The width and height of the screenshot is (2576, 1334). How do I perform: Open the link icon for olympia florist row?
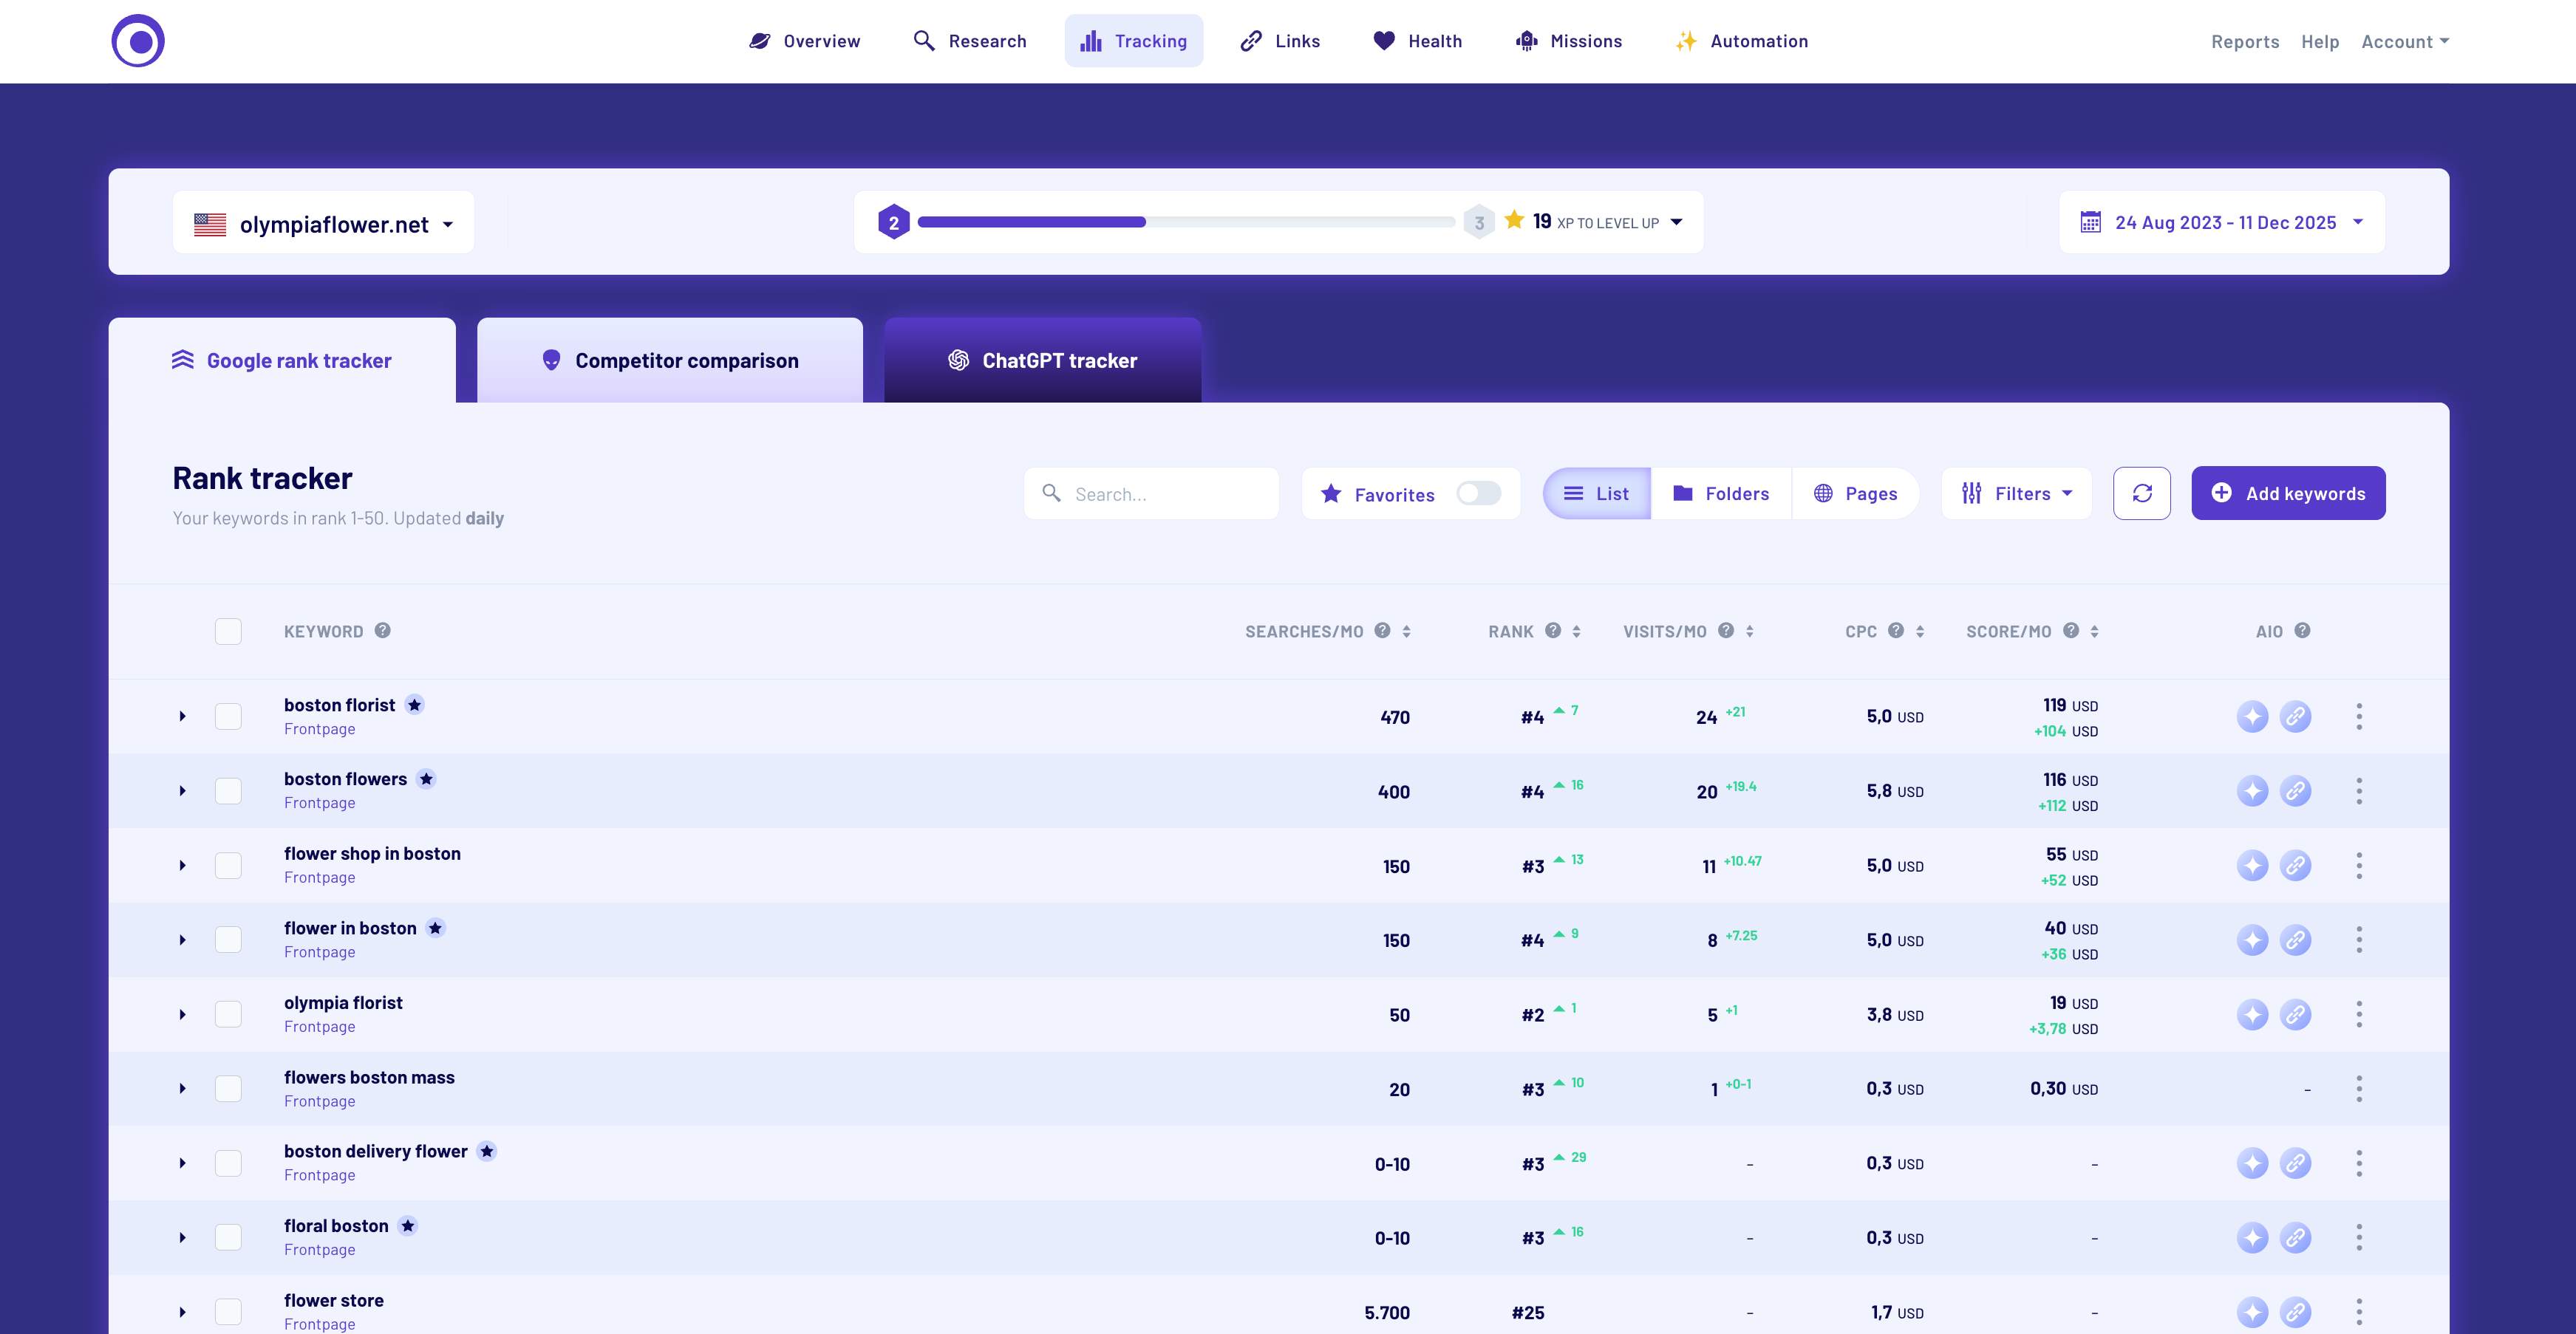(x=2295, y=1014)
